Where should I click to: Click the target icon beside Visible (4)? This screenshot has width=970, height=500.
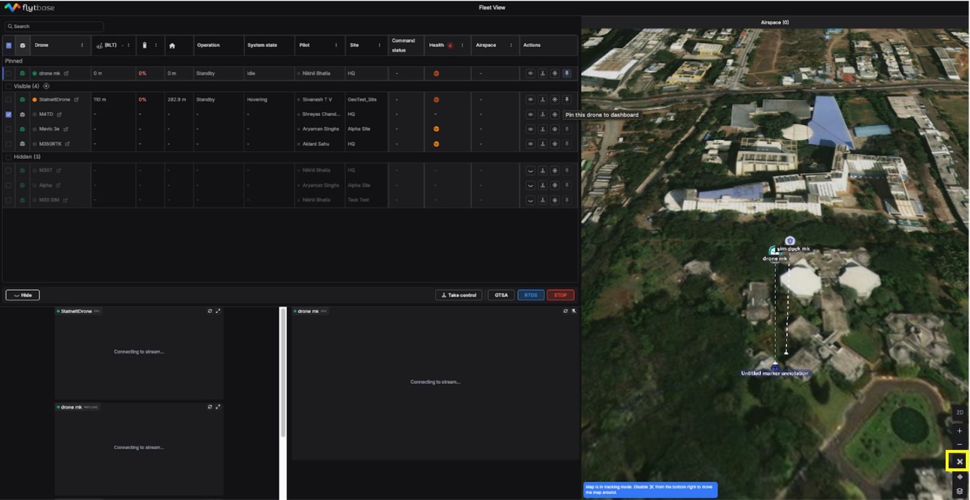click(46, 86)
